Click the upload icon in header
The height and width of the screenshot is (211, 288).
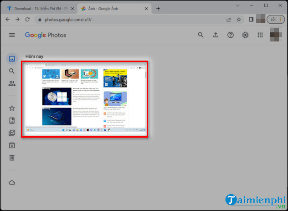tap(216, 35)
